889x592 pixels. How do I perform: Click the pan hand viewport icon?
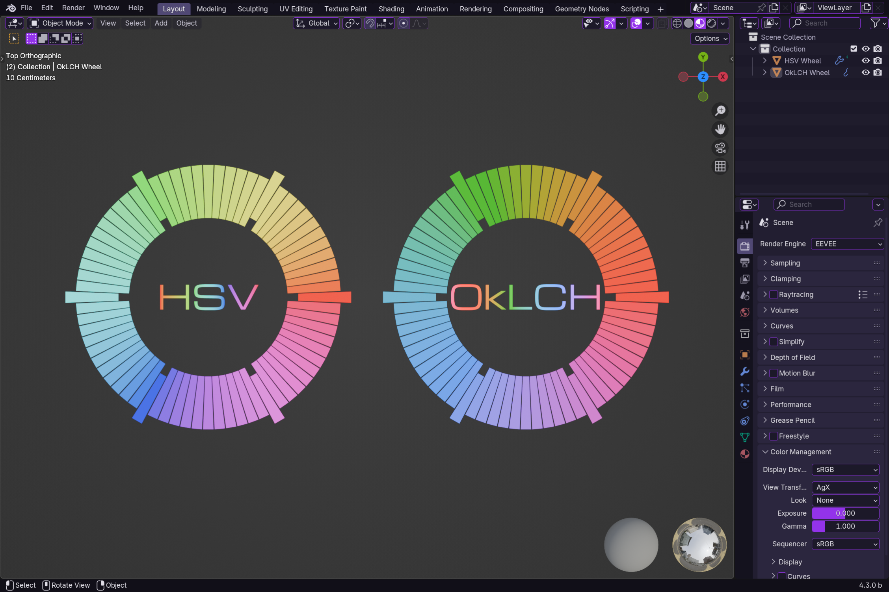pyautogui.click(x=720, y=129)
